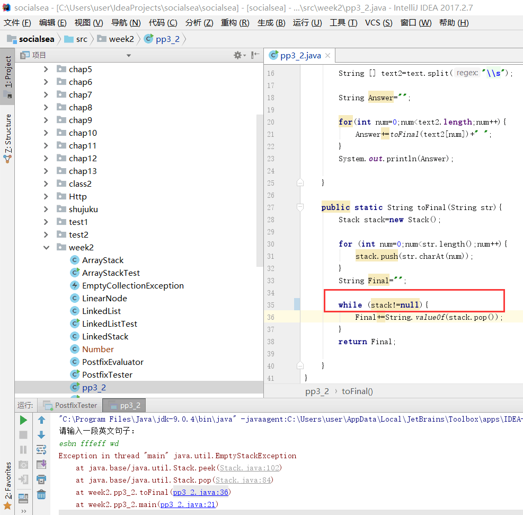Follow the Stack.java:84 stack trace link
Screen dimensions: 523x515
tap(243, 480)
